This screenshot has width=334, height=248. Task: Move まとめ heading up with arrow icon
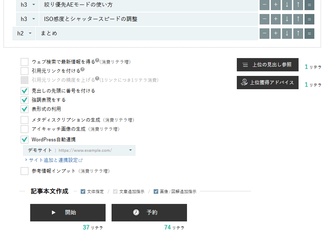click(298, 33)
